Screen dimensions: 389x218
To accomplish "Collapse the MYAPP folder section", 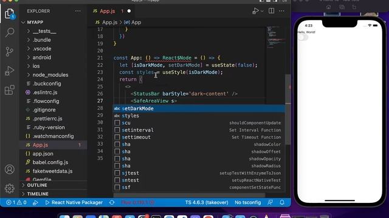I will click(35, 22).
